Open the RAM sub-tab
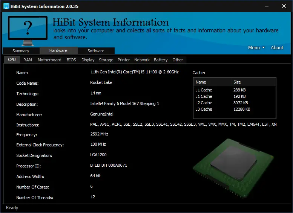 (28, 60)
